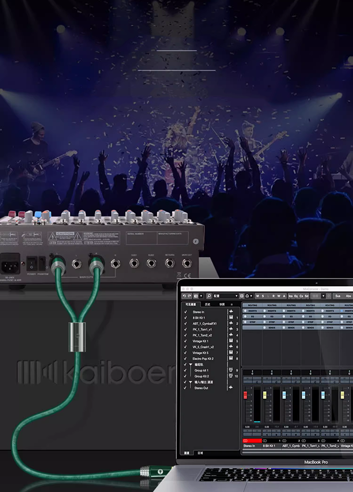Click the Mute (M) toolbar button
Screen dimensions: 353x492
pyautogui.click(x=257, y=296)
